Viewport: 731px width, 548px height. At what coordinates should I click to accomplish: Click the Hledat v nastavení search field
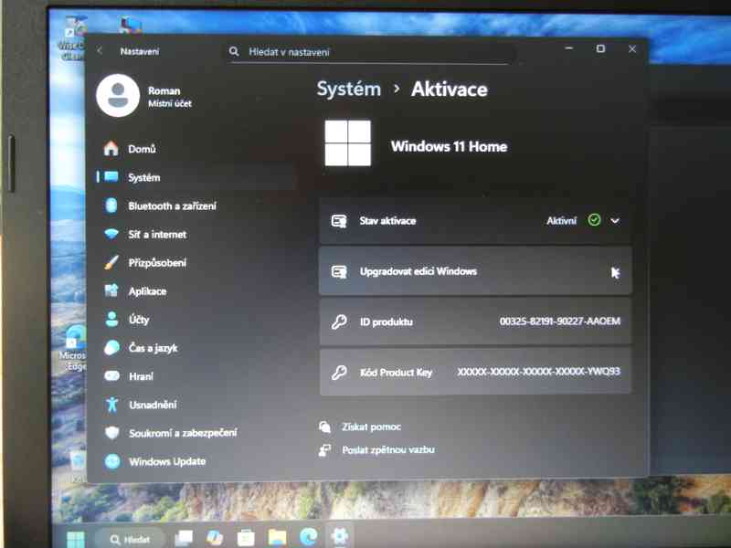pos(371,52)
